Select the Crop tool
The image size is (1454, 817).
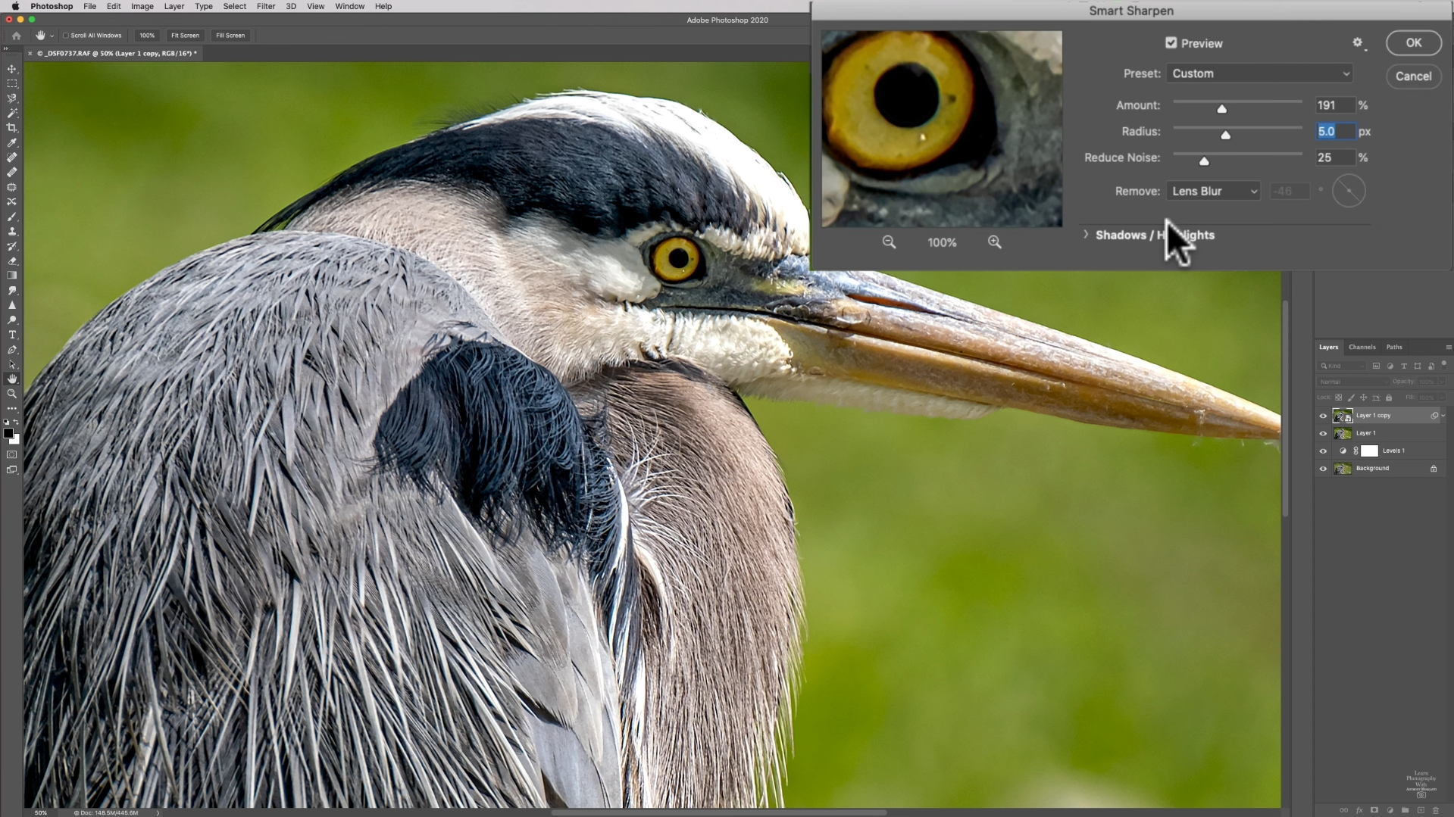coord(11,127)
